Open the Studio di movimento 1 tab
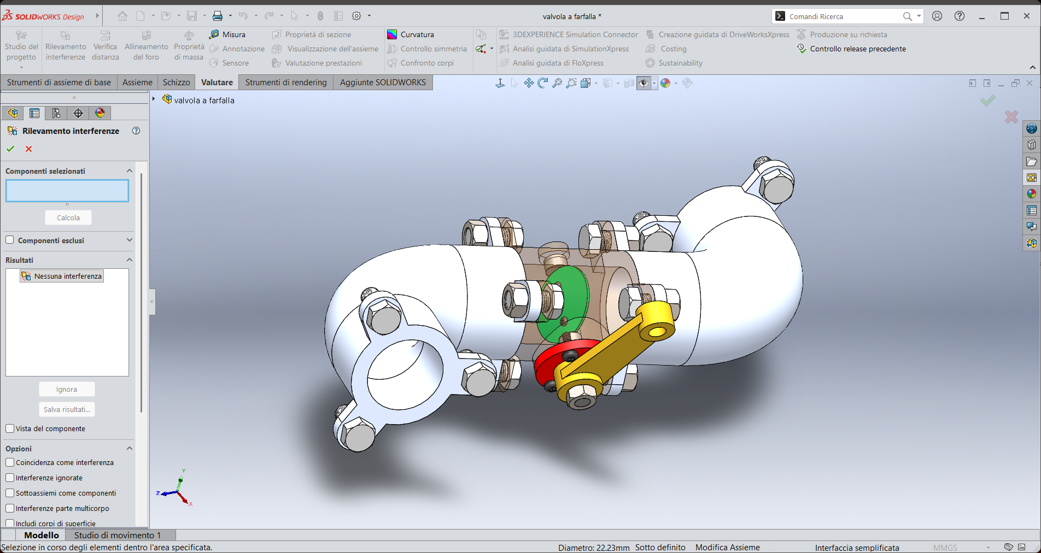 [x=118, y=535]
